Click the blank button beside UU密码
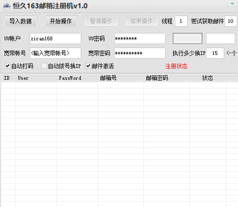This screenshot has width=238, height=207. click(188, 38)
